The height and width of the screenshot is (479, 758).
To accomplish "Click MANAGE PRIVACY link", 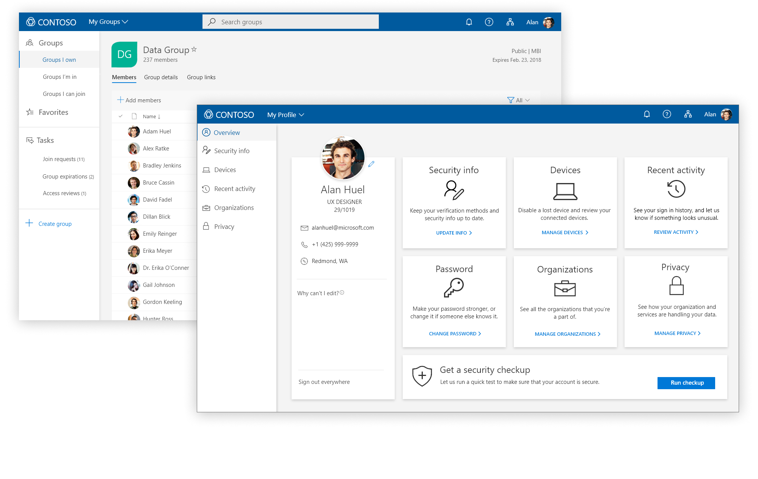I will 677,333.
